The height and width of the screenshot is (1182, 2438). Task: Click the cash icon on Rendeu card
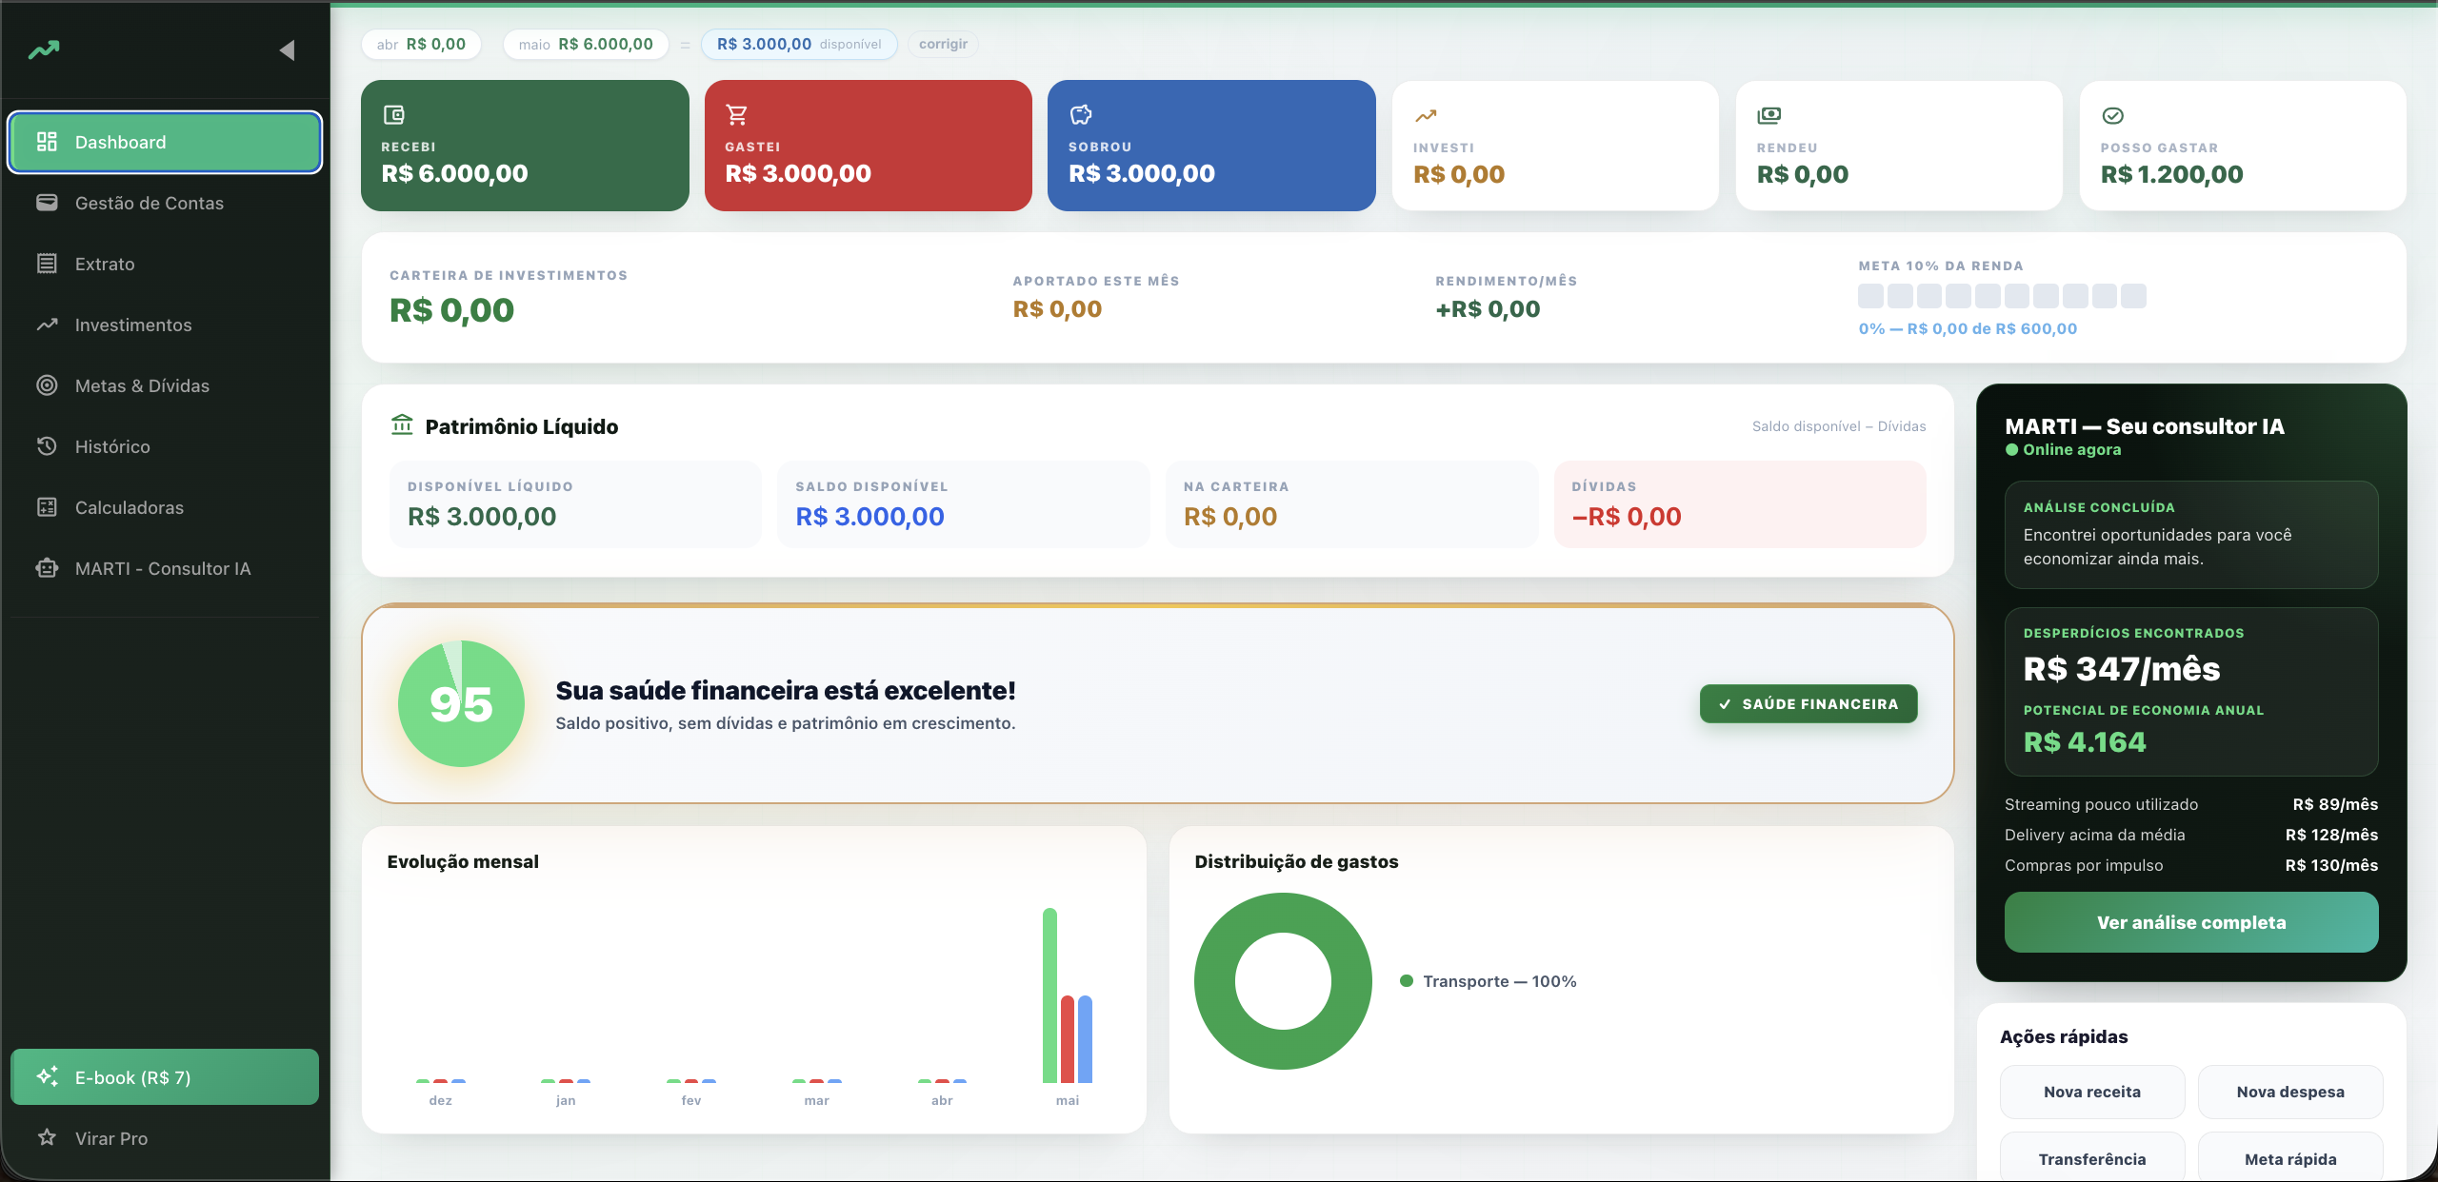click(1769, 115)
